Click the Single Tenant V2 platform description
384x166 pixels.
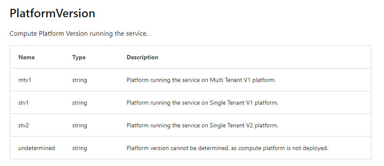[x=202, y=126]
